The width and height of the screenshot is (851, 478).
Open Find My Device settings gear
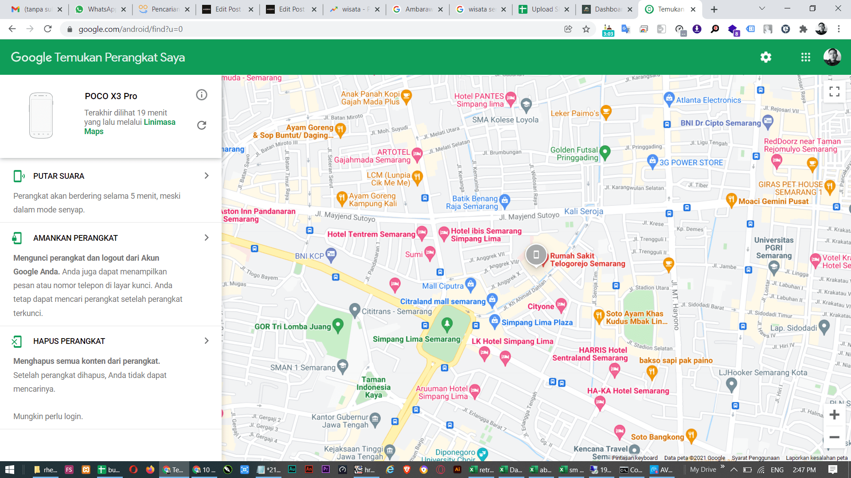point(765,57)
